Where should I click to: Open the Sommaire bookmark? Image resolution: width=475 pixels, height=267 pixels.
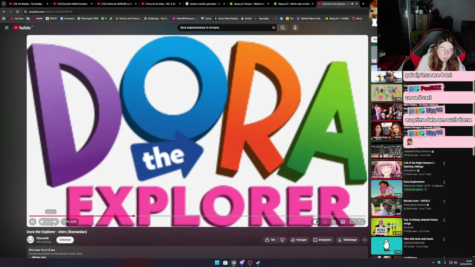pos(67,19)
